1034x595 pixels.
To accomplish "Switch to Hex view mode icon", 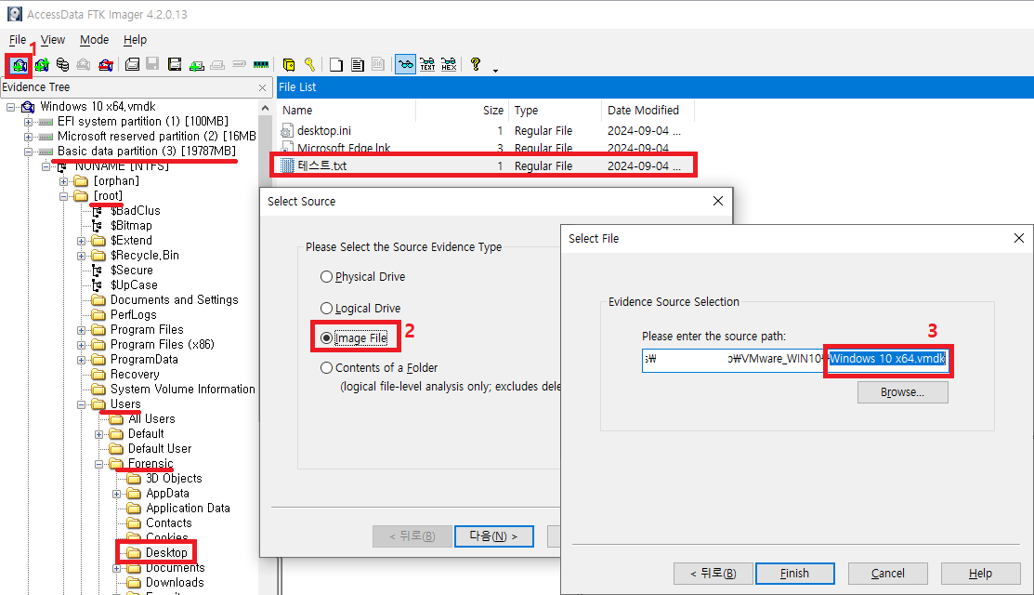I will pos(449,64).
